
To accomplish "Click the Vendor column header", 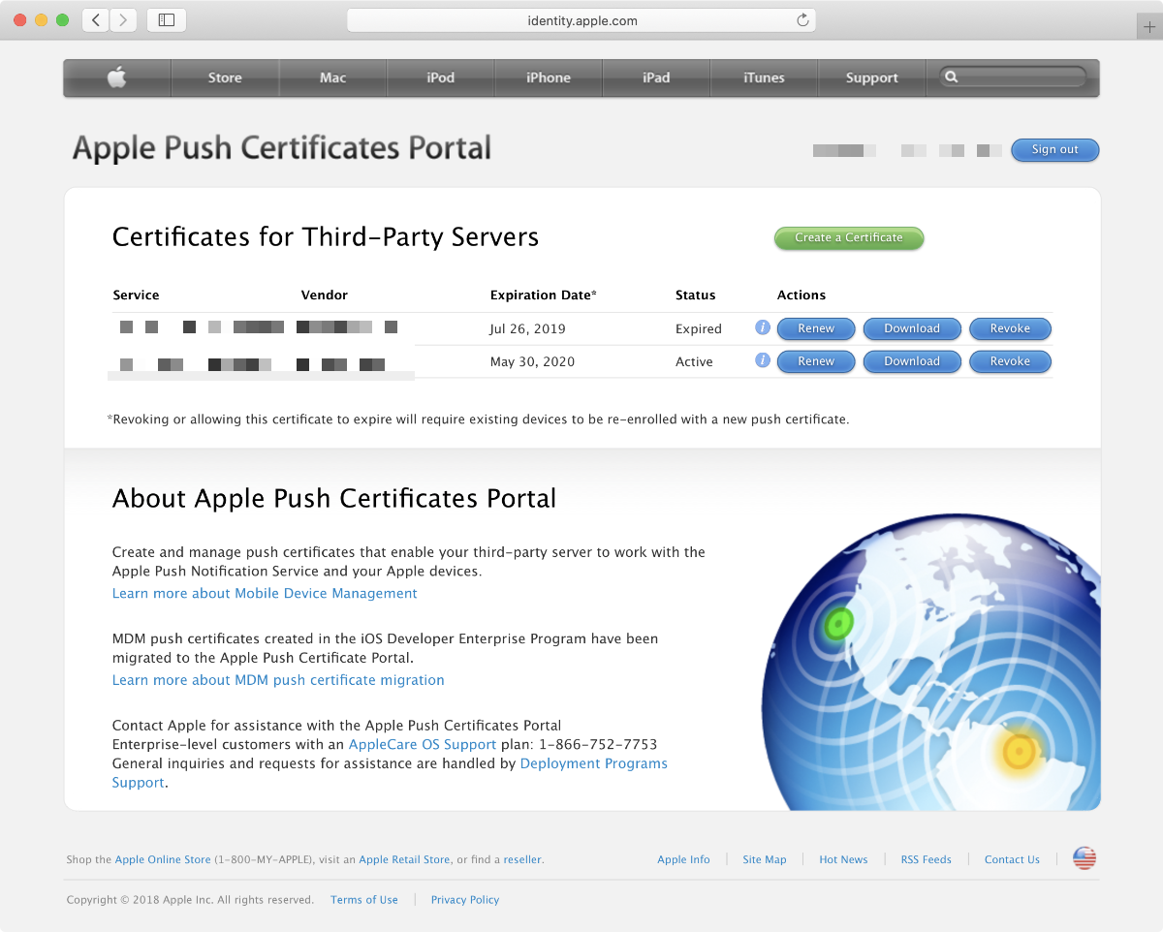I will (x=324, y=295).
